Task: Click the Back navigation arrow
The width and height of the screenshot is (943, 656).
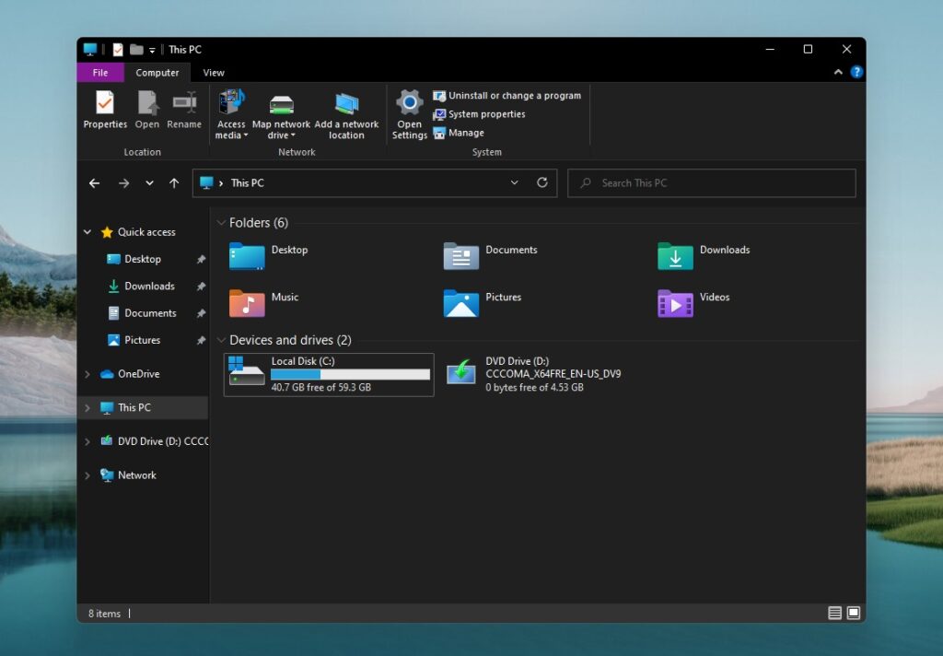Action: click(94, 182)
